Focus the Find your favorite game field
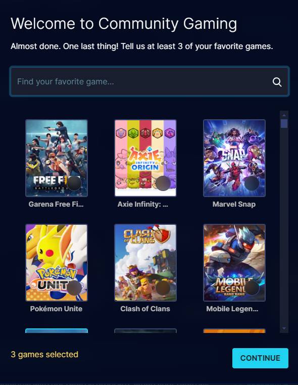This screenshot has height=385, width=298. tap(150, 81)
